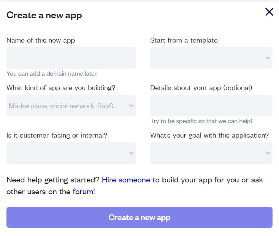Visit the forum link
Viewport: 279px width, 236px height.
tap(83, 192)
